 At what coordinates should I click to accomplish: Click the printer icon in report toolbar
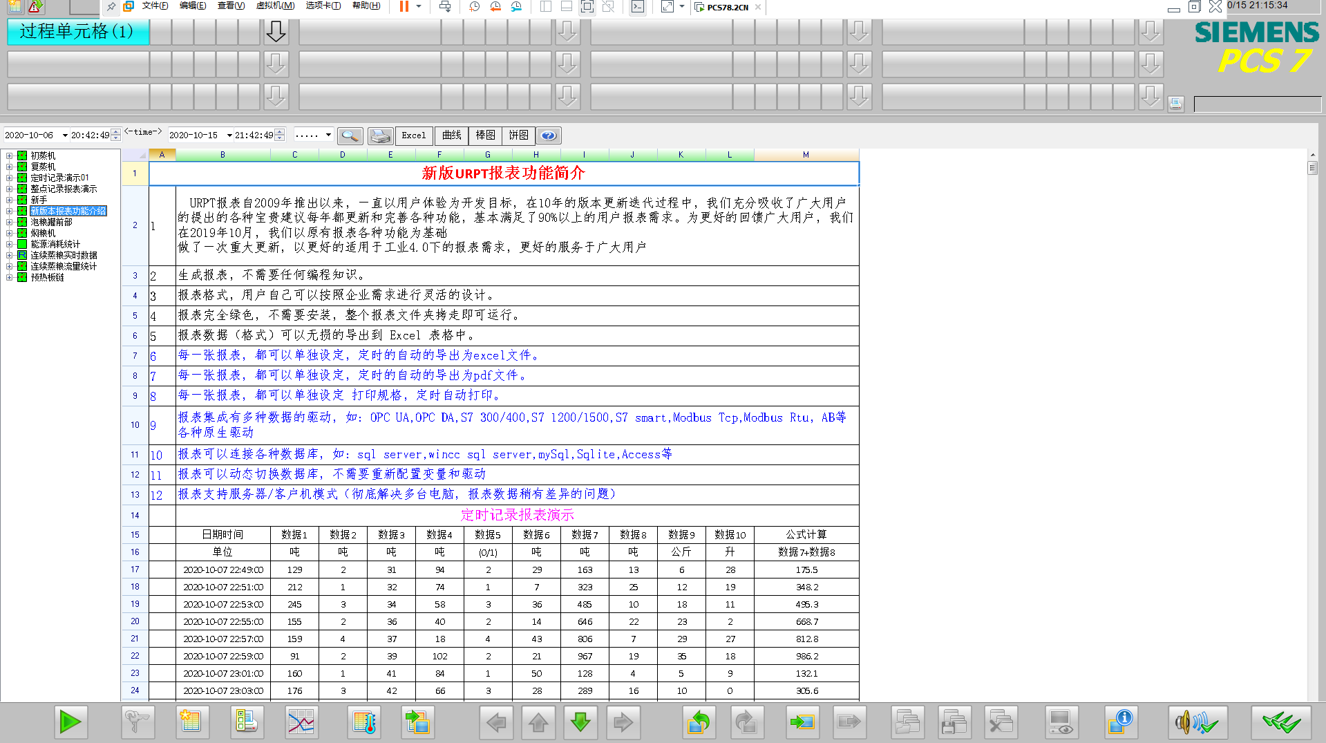pos(380,135)
